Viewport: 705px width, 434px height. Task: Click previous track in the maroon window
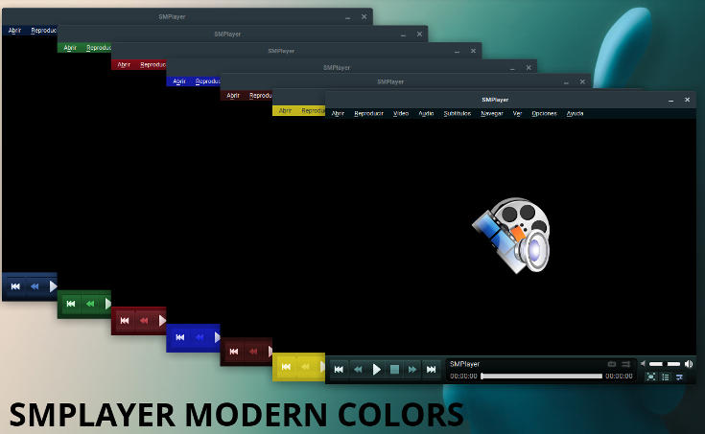tap(234, 352)
